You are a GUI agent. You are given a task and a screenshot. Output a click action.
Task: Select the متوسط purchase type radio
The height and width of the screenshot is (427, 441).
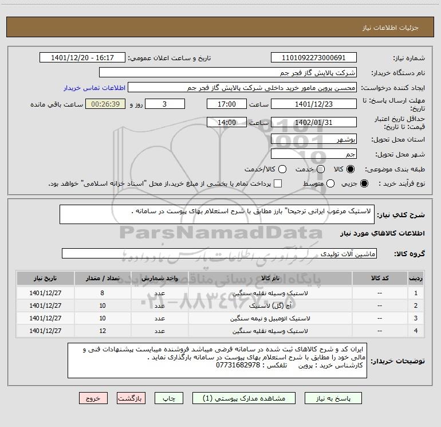pyautogui.click(x=330, y=183)
